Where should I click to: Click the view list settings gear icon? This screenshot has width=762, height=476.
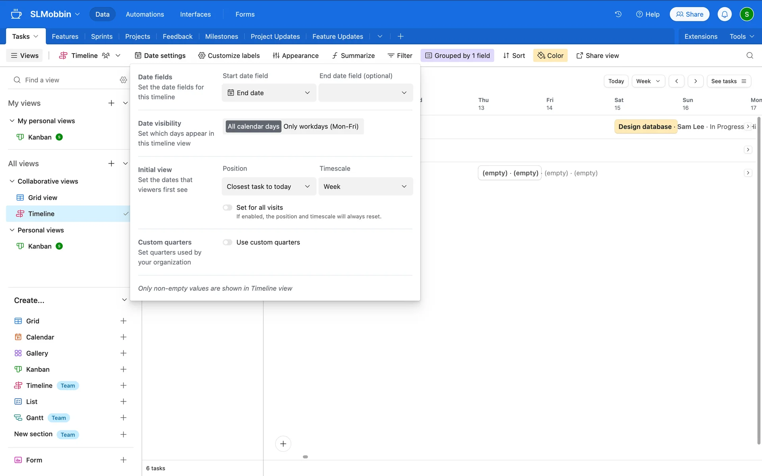(123, 80)
